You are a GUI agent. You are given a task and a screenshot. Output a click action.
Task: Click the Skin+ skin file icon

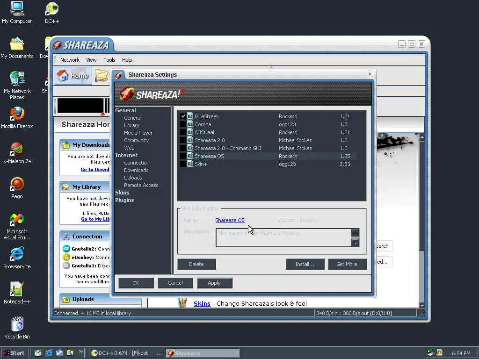tap(190, 164)
